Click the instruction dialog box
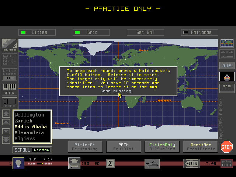The width and height of the screenshot is (236, 177). [x=118, y=81]
